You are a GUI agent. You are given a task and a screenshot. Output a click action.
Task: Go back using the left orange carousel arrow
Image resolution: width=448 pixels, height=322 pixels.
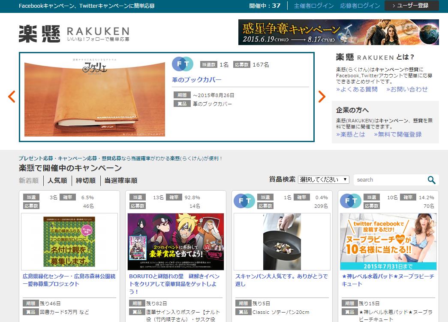click(x=12, y=97)
